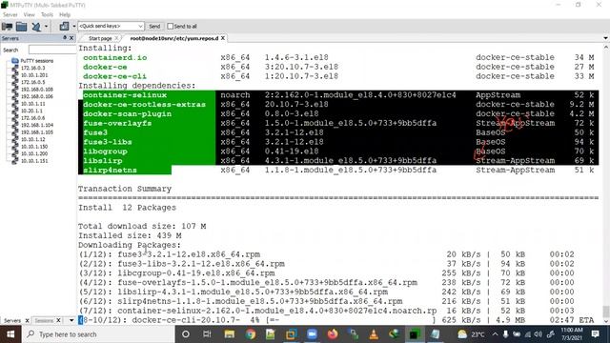Open the weather widget showing 23°C

[471, 334]
